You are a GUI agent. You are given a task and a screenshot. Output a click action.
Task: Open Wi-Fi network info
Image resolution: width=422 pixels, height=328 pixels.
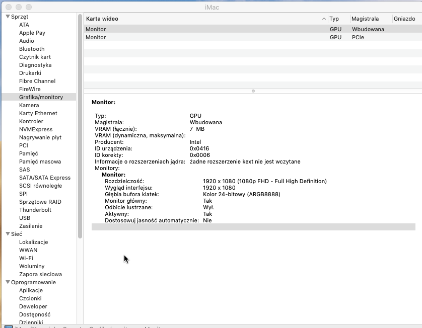coord(26,259)
